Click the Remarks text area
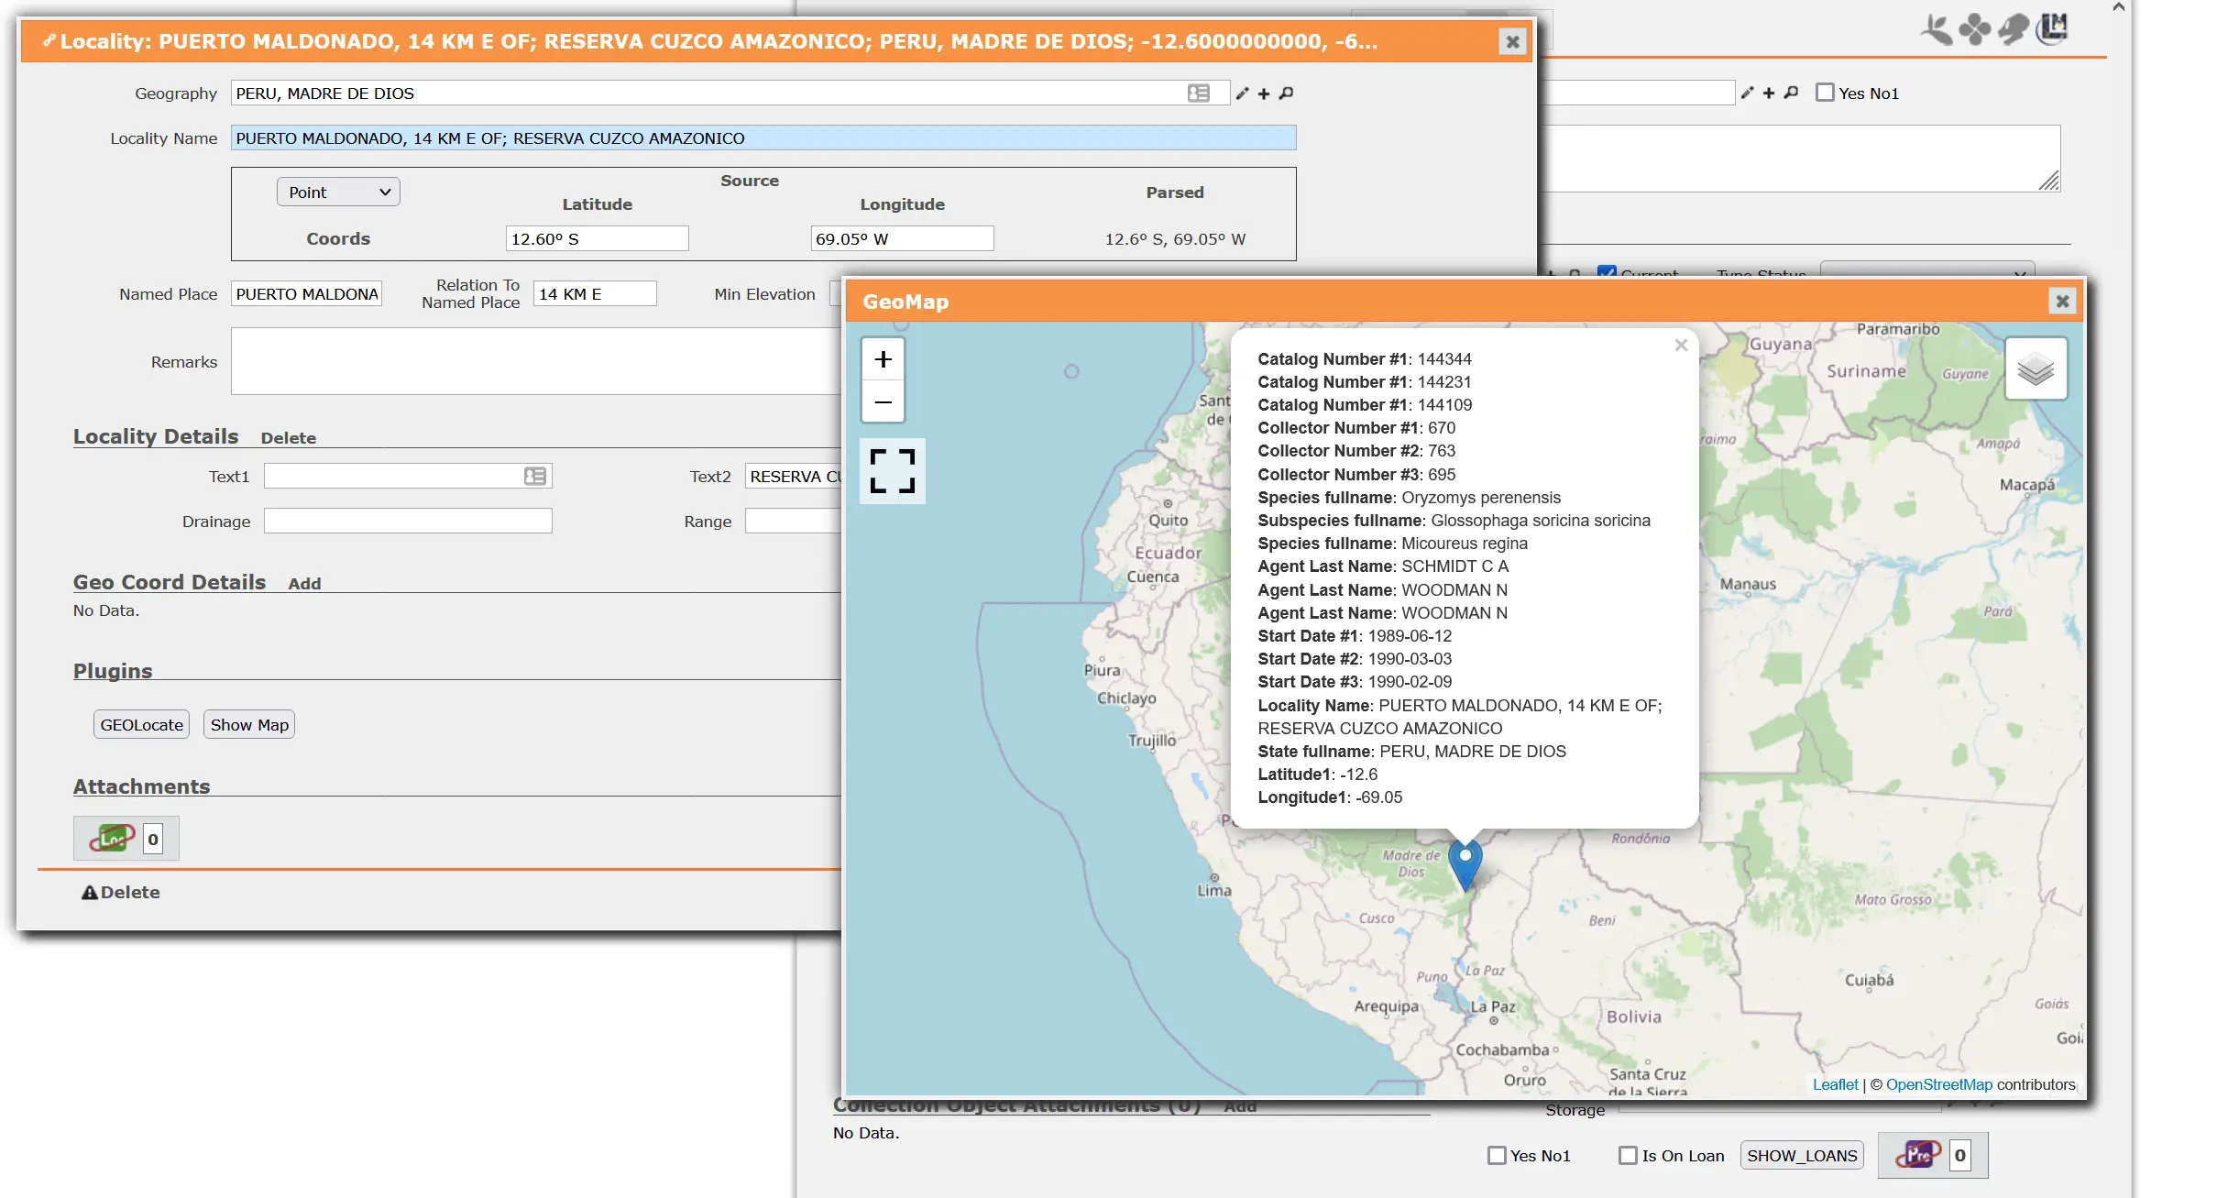Image resolution: width=2228 pixels, height=1198 pixels. 535,361
